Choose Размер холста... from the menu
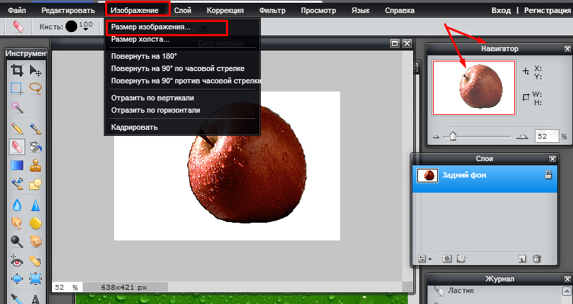The width and height of the screenshot is (573, 304). tap(140, 40)
